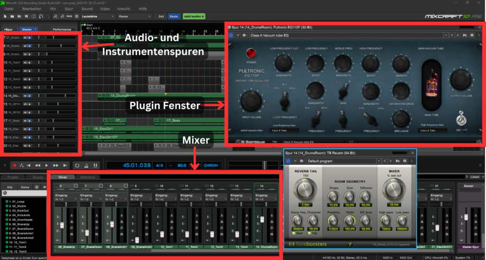Open Eingang IN 1-2 dropdown on channel 14
486x260 pixels.
[x=265, y=199]
